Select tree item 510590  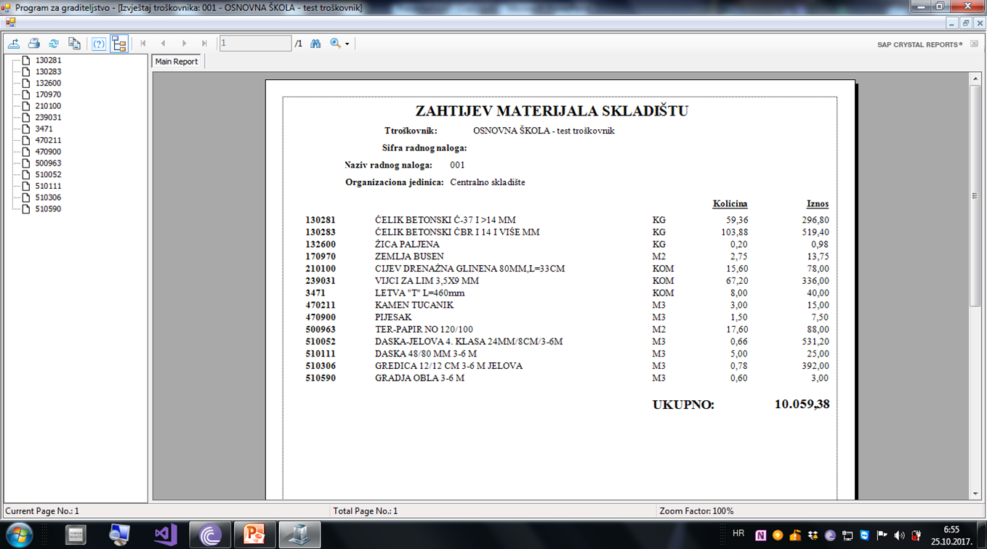pos(48,209)
